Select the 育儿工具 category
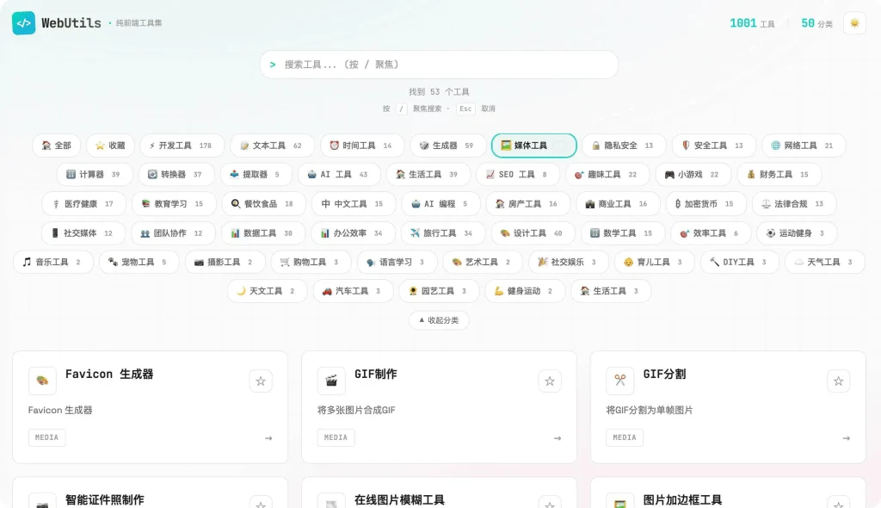This screenshot has height=508, width=881. pos(655,262)
